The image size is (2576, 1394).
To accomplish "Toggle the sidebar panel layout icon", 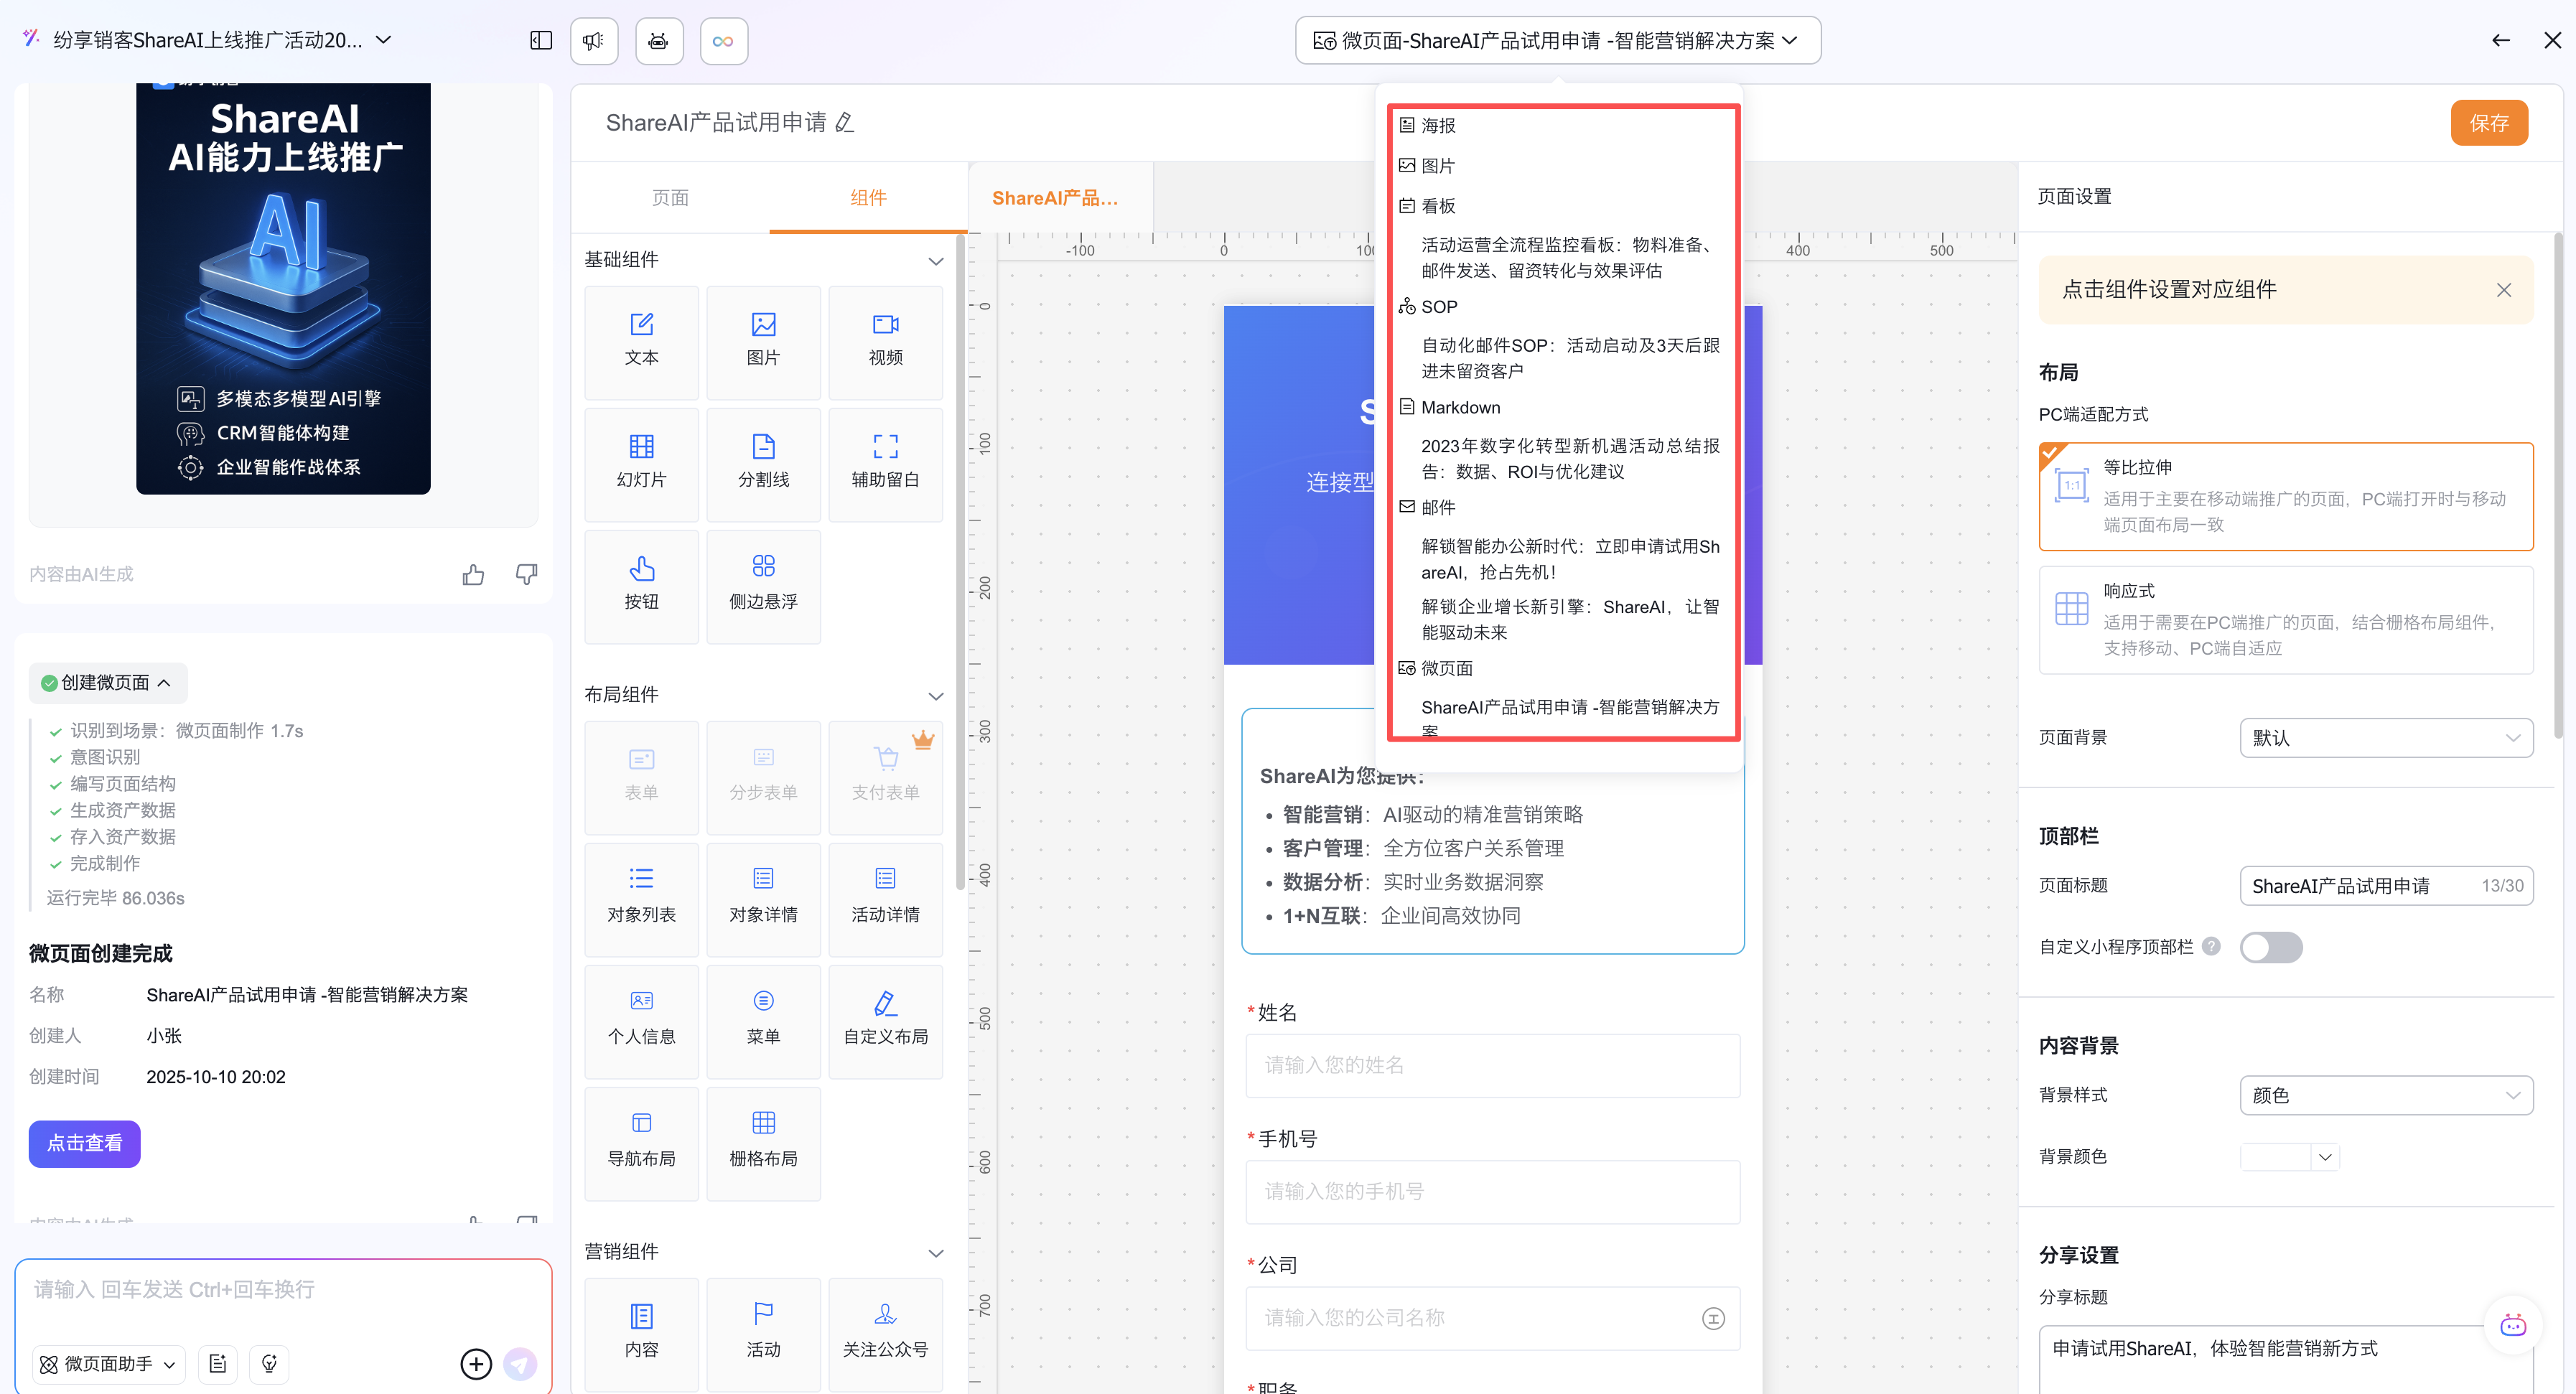I will coord(541,41).
